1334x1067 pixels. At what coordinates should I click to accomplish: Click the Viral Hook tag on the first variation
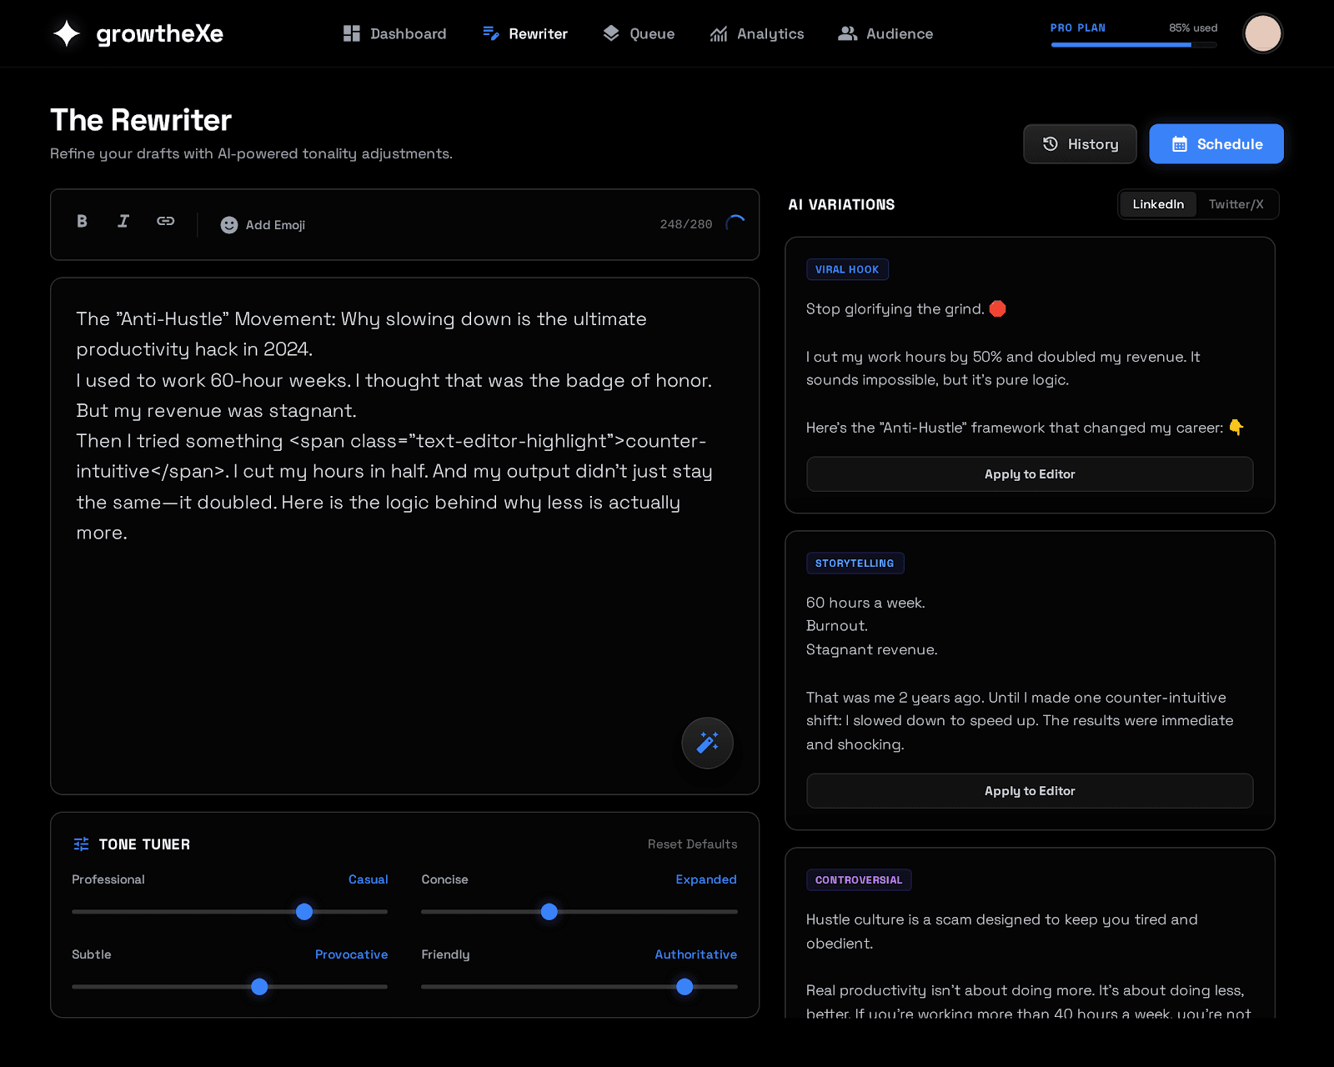pos(847,268)
